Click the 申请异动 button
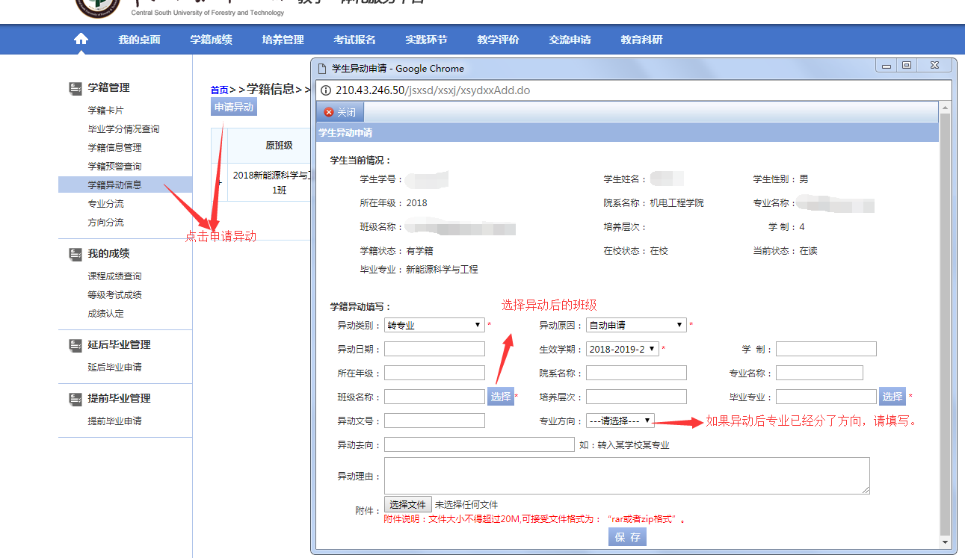Viewport: 965px width, 558px height. coord(234,107)
